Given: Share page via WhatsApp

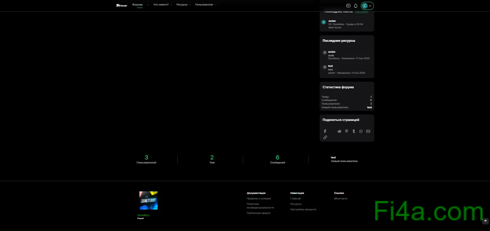Looking at the screenshot, I should pos(361,131).
